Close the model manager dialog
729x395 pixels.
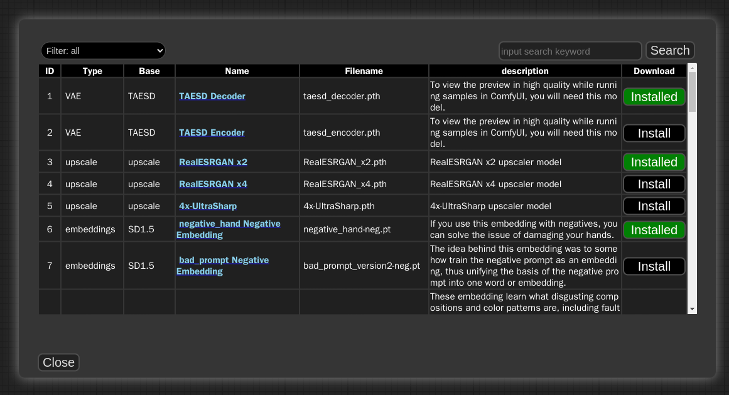point(58,362)
